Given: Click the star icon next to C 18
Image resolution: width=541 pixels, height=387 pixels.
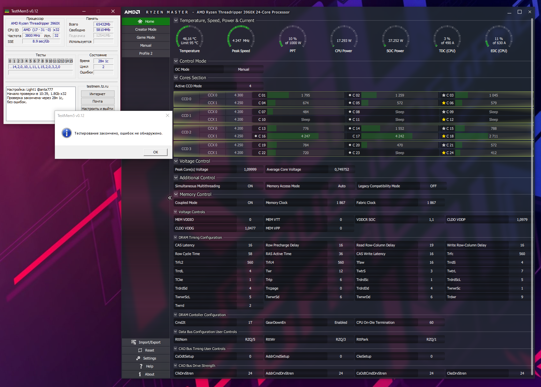Looking at the screenshot, I should [444, 136].
